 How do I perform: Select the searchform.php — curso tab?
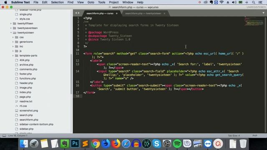100,13
